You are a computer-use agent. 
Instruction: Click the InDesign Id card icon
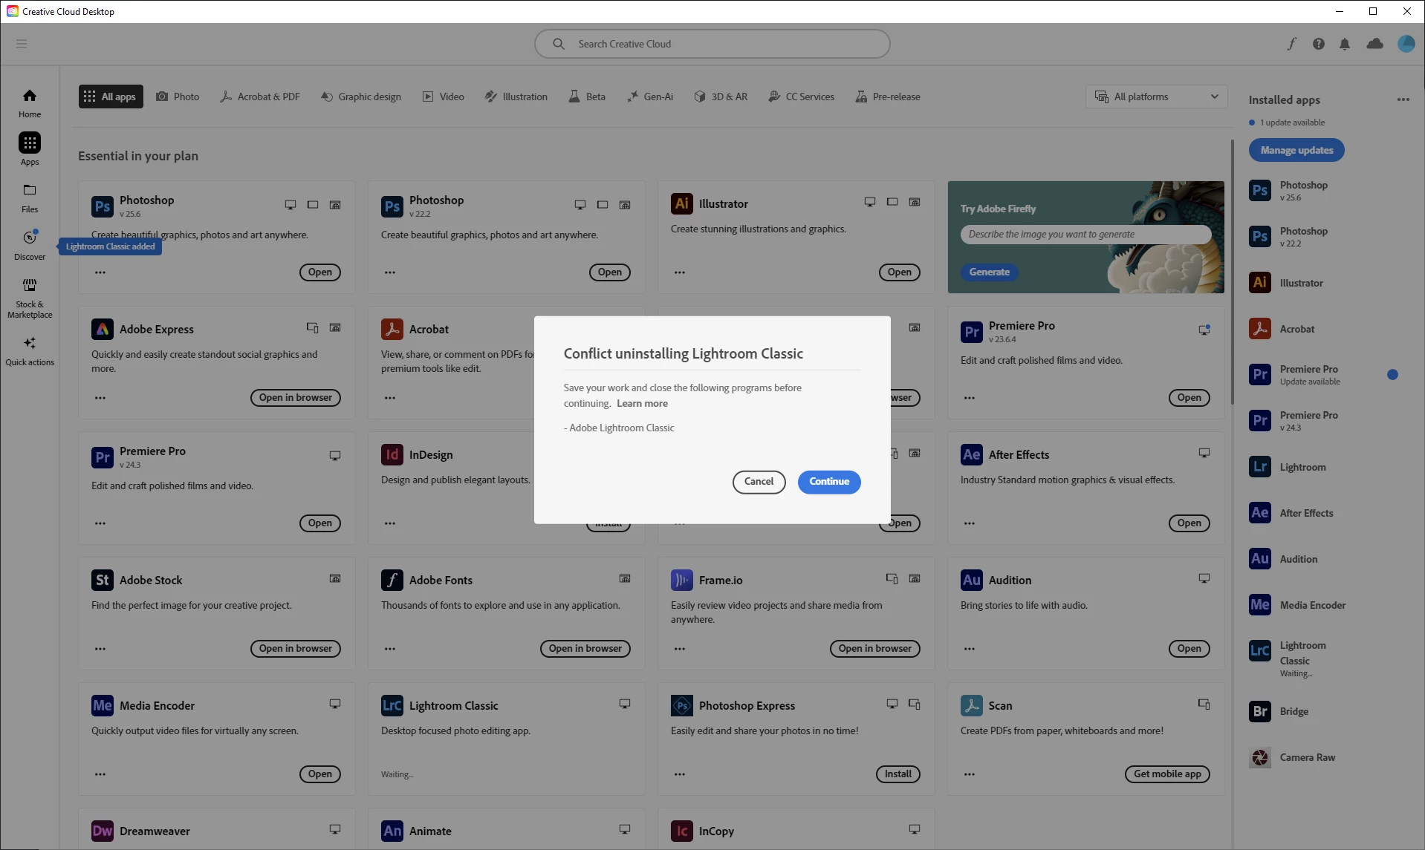click(392, 454)
